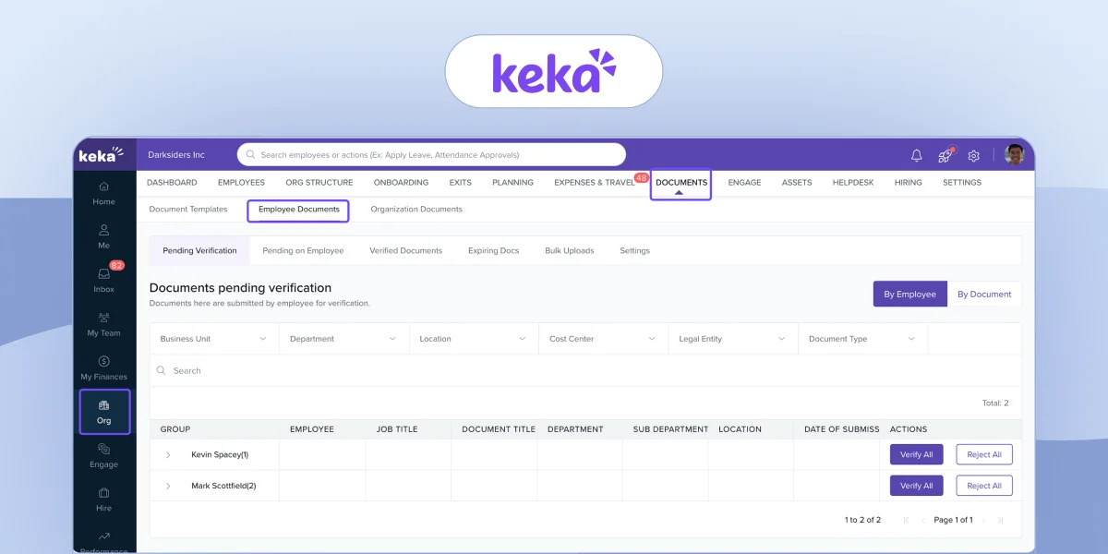Select the Employee Documents sub-tab
Viewport: 1108px width, 554px height.
(298, 210)
